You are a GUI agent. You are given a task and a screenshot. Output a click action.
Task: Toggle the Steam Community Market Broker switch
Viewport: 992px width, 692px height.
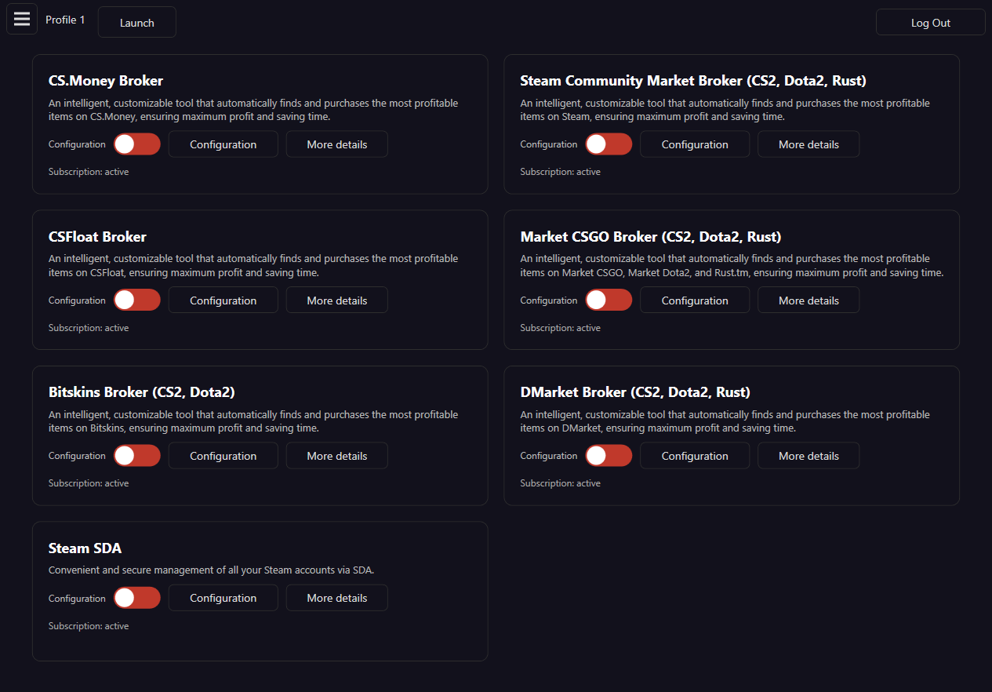[609, 144]
